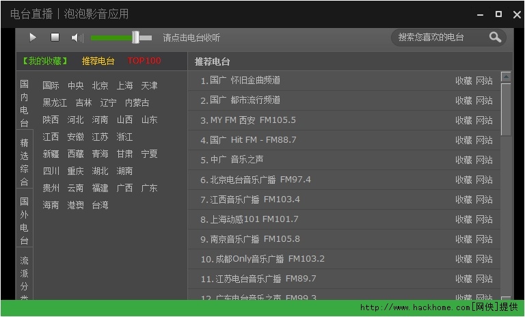Click 网站 for 江苏电台音乐广播
Viewport: 525px width, 317px height.
[484, 279]
